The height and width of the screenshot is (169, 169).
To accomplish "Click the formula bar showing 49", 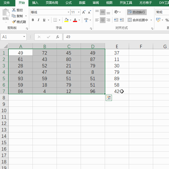I will 116,37.
